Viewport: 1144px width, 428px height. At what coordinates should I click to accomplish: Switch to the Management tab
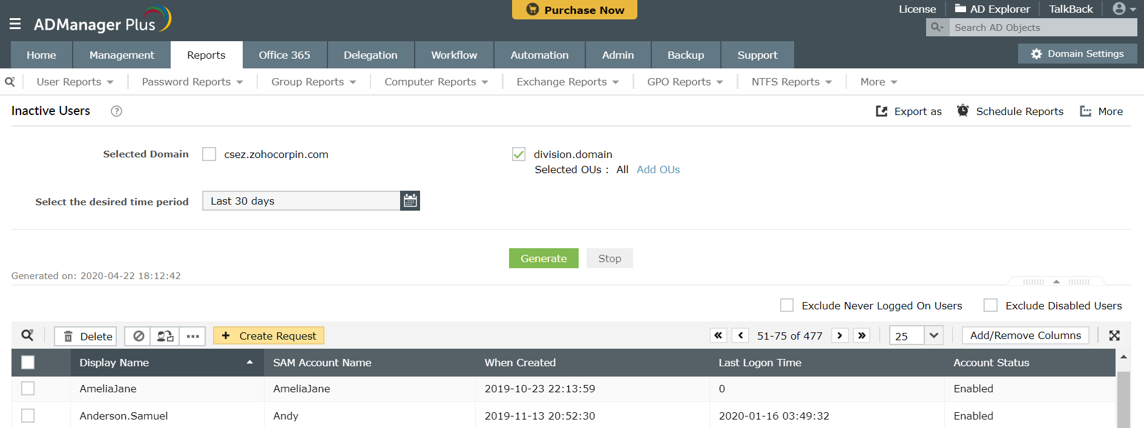(122, 55)
